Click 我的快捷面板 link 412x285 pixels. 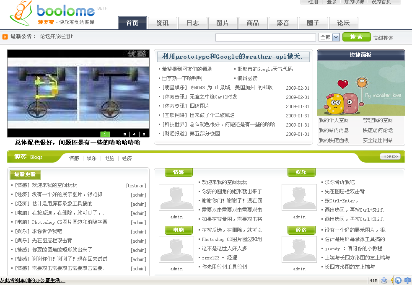point(334,140)
